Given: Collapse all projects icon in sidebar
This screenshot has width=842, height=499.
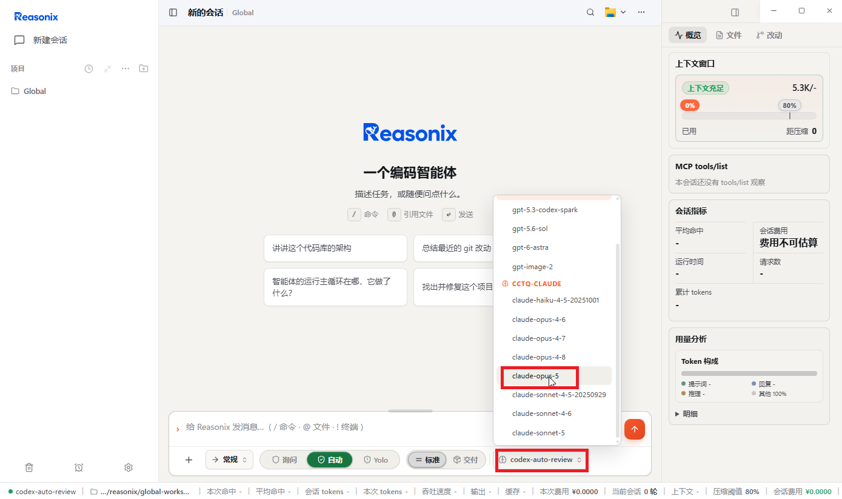Looking at the screenshot, I should tap(107, 69).
